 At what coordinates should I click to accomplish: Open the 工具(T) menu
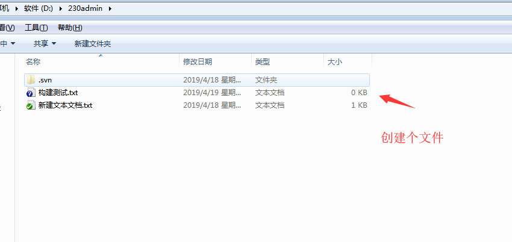tap(36, 28)
